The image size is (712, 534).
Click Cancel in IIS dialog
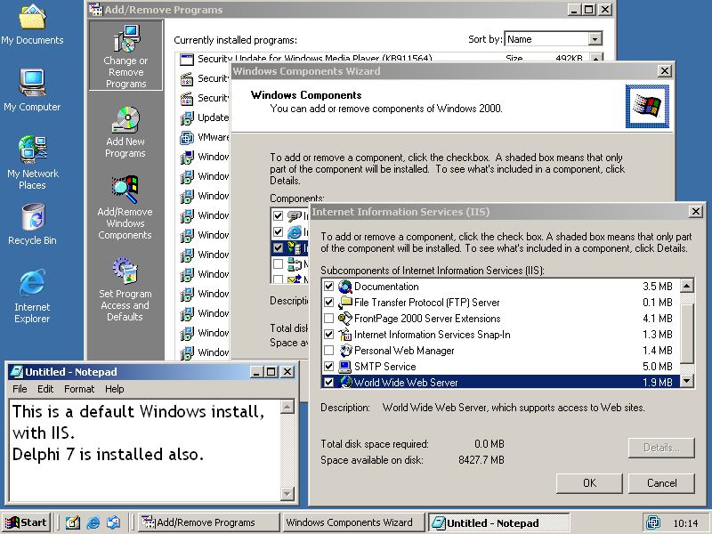click(661, 483)
